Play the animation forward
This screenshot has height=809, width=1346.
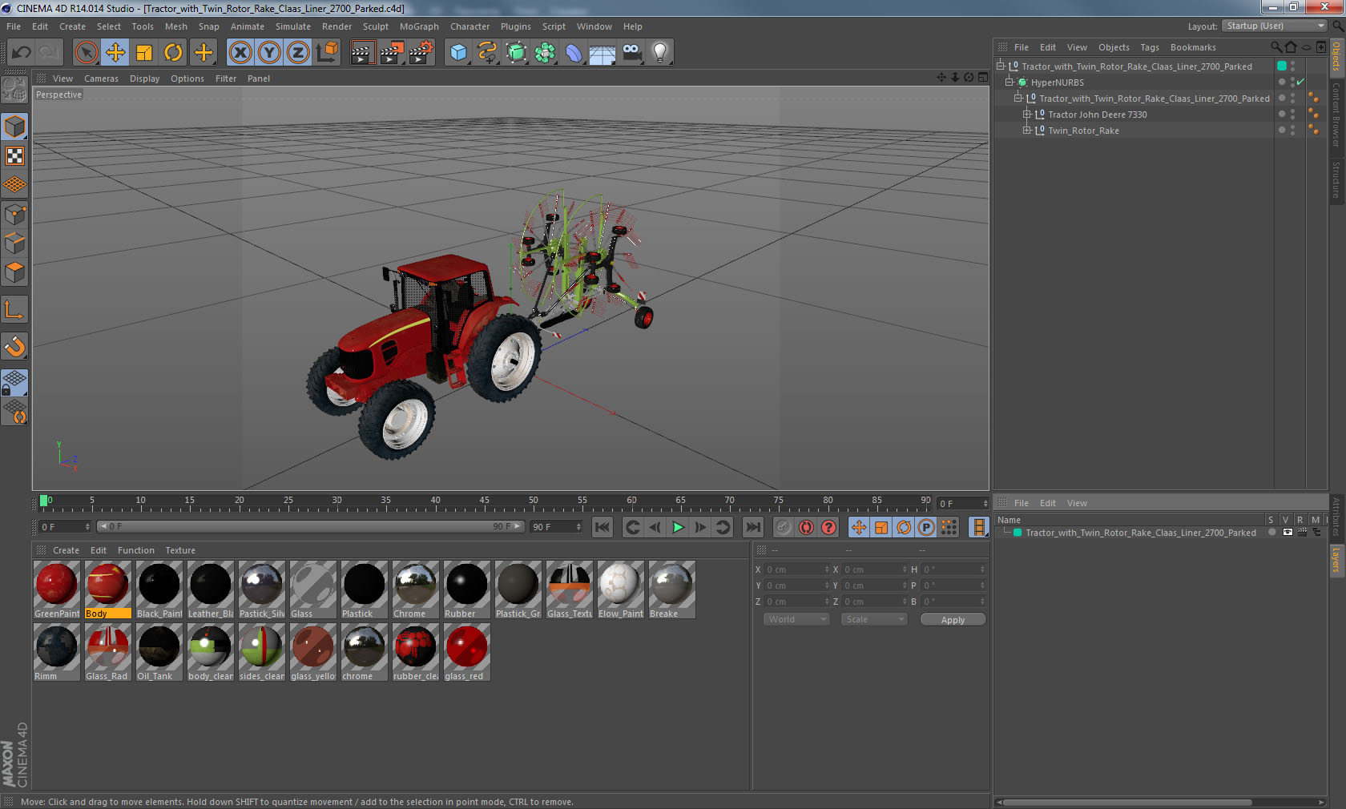678,527
